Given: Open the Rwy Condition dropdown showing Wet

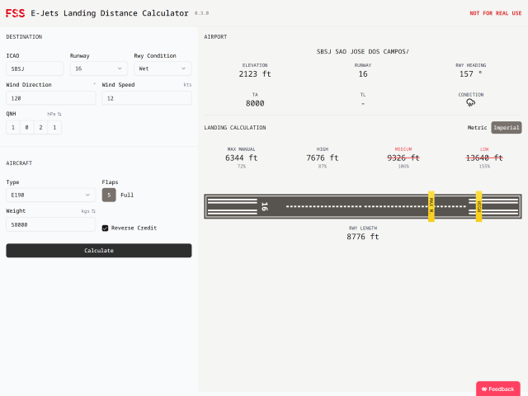Looking at the screenshot, I should click(x=163, y=68).
